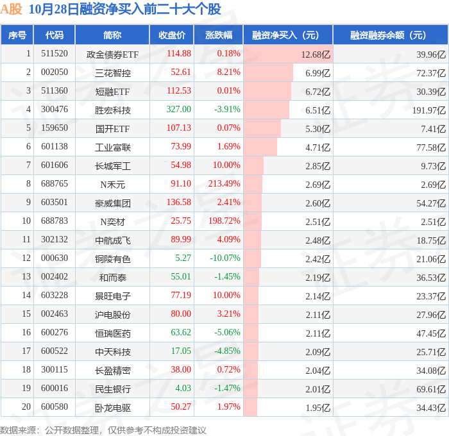
Task: Select stock name 中航成飞
Action: tap(112, 240)
